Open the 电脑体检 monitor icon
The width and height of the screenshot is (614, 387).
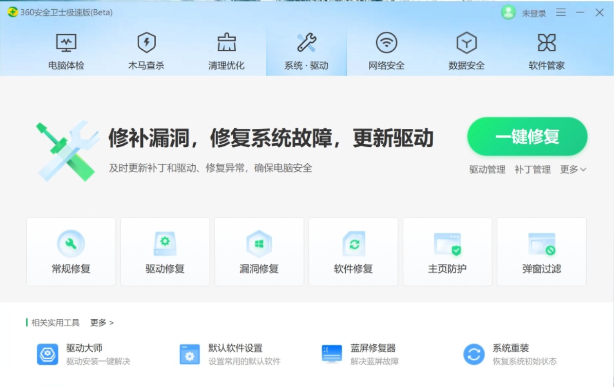click(66, 43)
